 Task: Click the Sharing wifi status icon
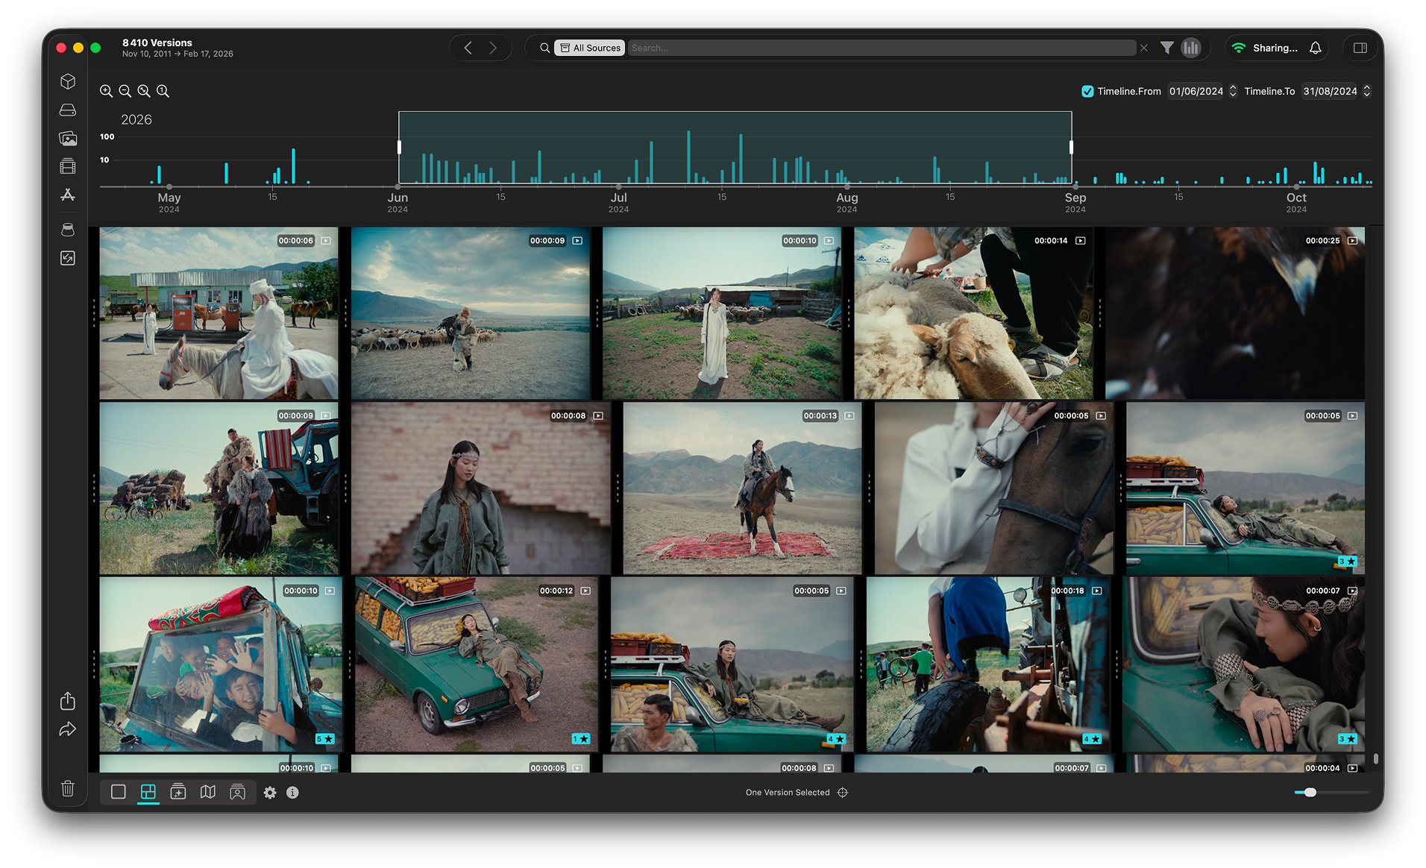1239,48
